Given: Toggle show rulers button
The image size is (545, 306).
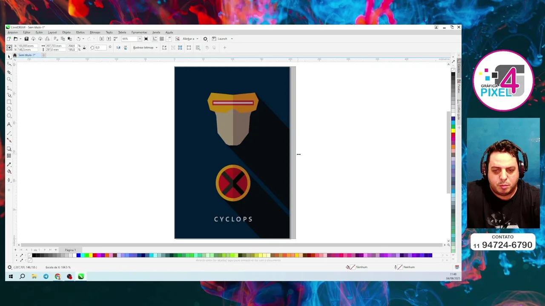Looking at the screenshot, I should tap(155, 39).
